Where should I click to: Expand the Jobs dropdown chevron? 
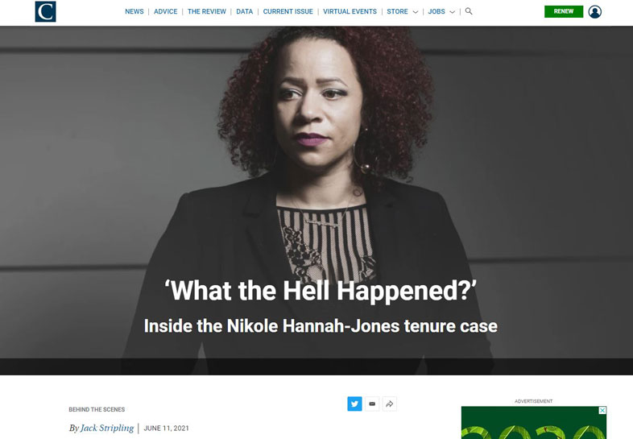tap(452, 12)
